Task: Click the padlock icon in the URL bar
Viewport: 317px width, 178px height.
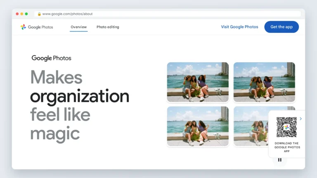Action: 39,14
